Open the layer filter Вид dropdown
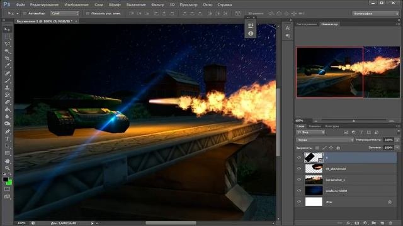The image size is (403, 226). pos(310,132)
